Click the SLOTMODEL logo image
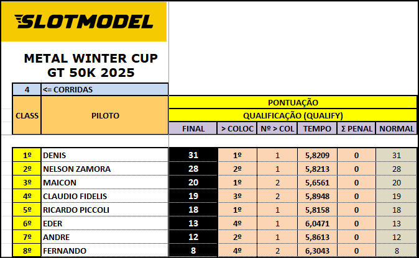The width and height of the screenshot is (419, 258). (84, 22)
